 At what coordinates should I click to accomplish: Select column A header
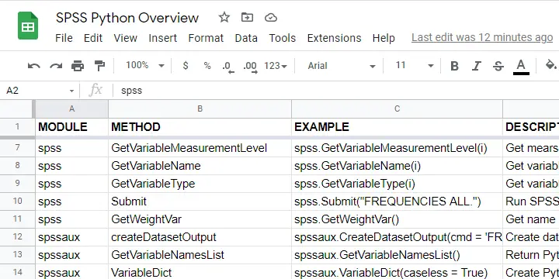coord(71,109)
